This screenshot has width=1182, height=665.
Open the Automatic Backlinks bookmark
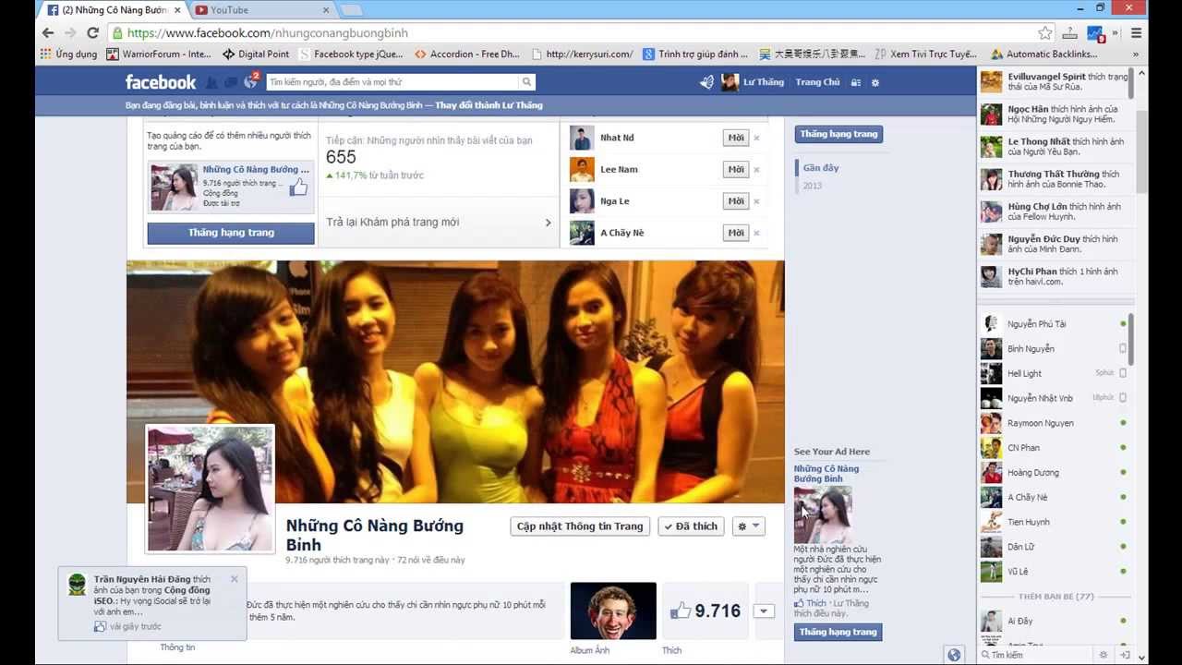pyautogui.click(x=1043, y=54)
